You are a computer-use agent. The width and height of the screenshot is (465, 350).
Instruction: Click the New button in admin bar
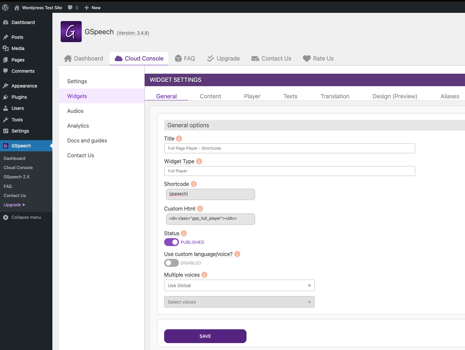pyautogui.click(x=92, y=8)
